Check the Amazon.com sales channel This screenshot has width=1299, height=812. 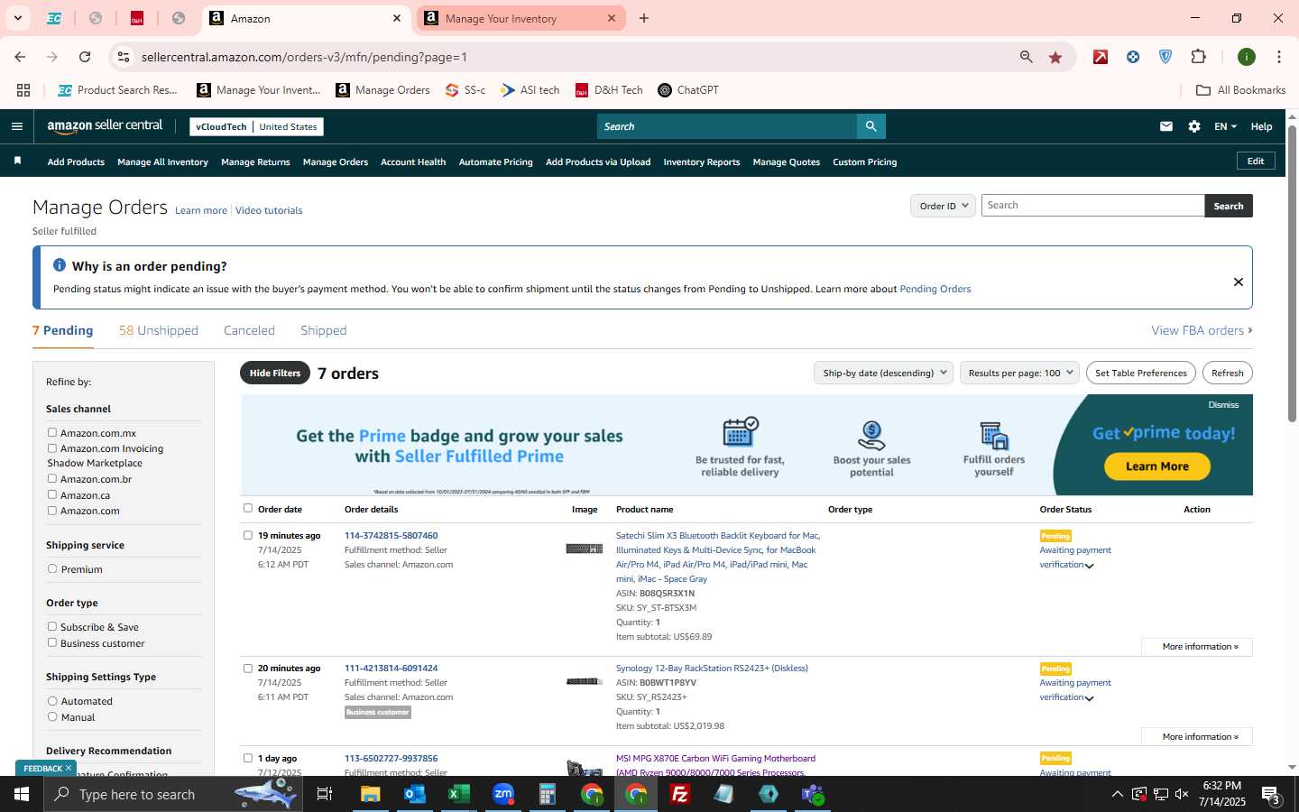pyautogui.click(x=52, y=511)
